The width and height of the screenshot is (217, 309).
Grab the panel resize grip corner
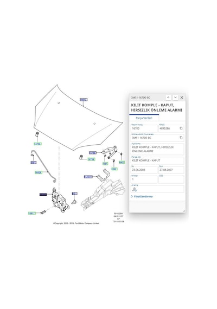pyautogui.click(x=184, y=211)
